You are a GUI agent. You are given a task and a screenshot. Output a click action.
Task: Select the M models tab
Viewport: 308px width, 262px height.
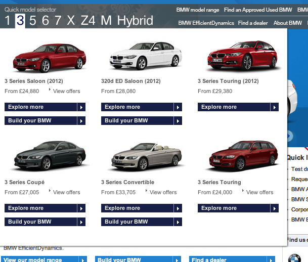[x=106, y=20]
